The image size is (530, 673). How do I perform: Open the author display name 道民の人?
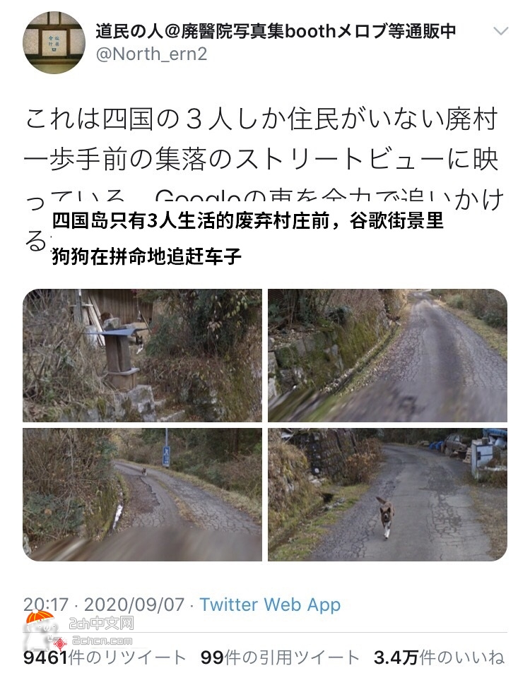[276, 31]
